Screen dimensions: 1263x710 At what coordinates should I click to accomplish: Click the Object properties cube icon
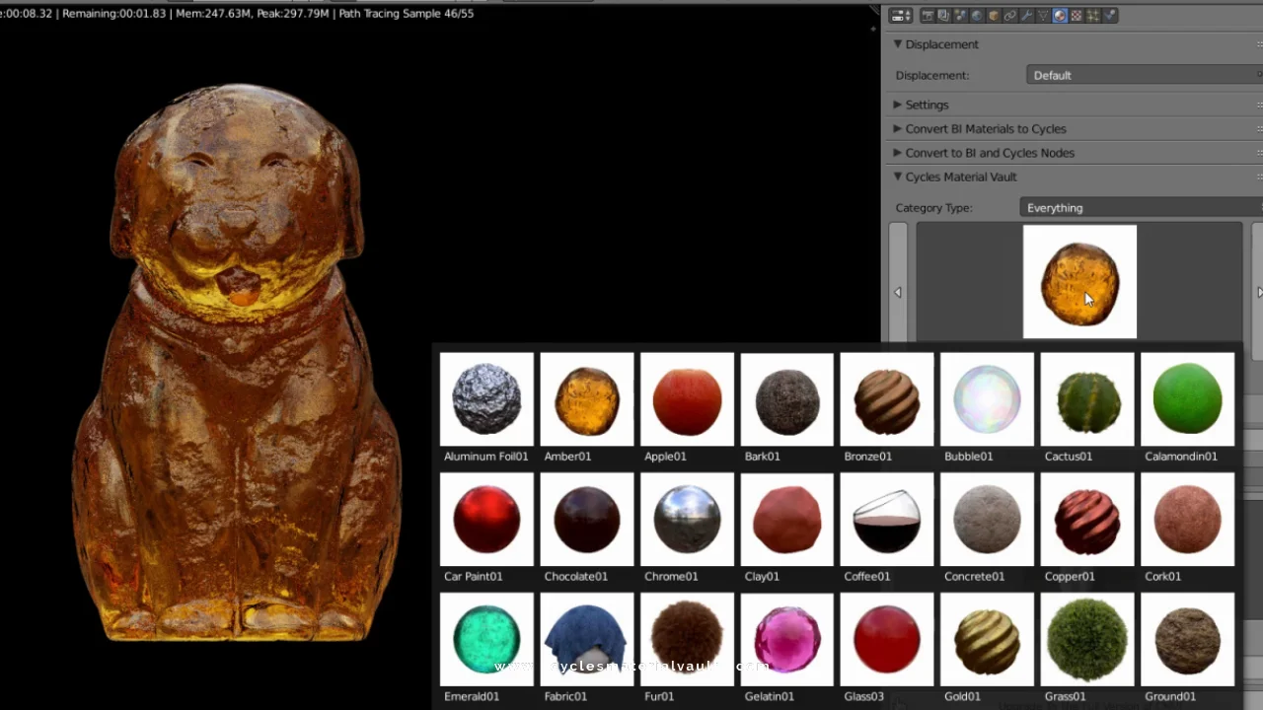coord(993,15)
